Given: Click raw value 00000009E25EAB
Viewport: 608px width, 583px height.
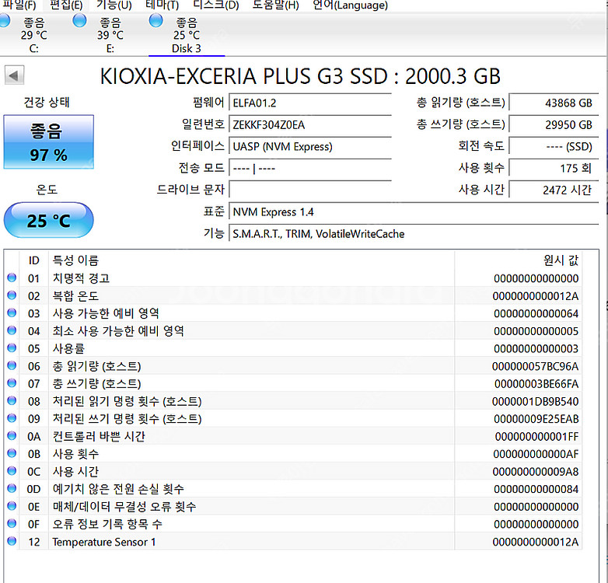Looking at the screenshot, I should (x=536, y=419).
